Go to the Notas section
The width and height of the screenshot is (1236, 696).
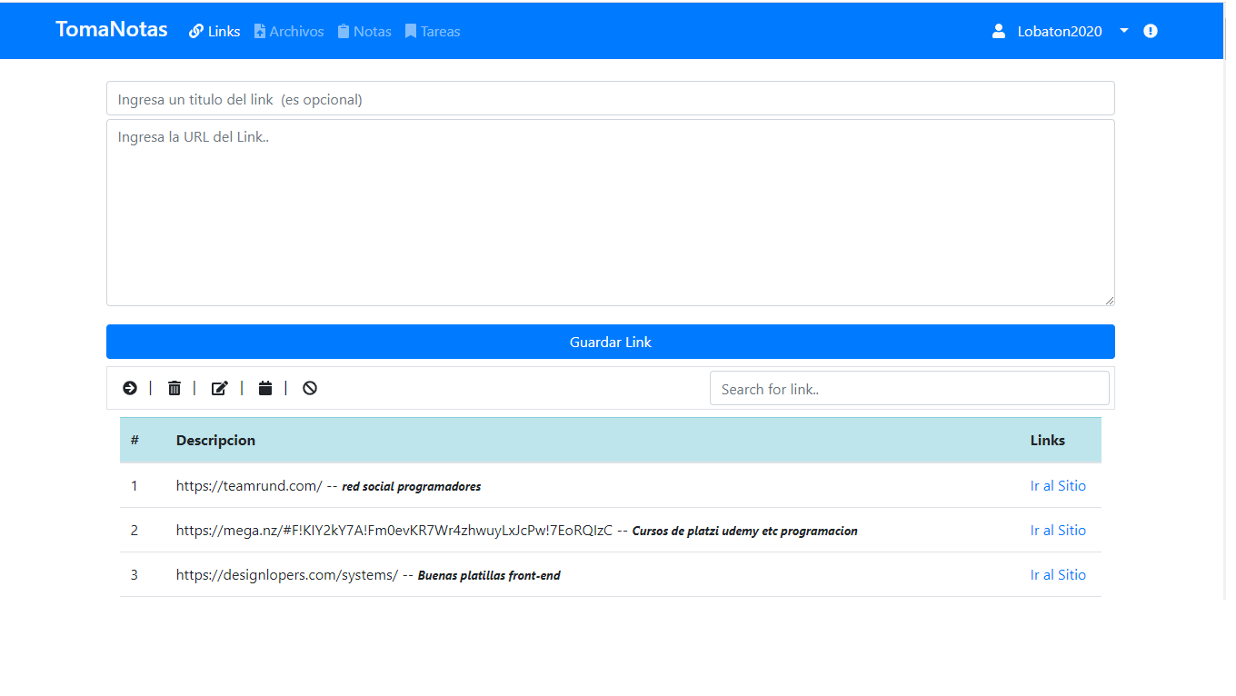364,31
